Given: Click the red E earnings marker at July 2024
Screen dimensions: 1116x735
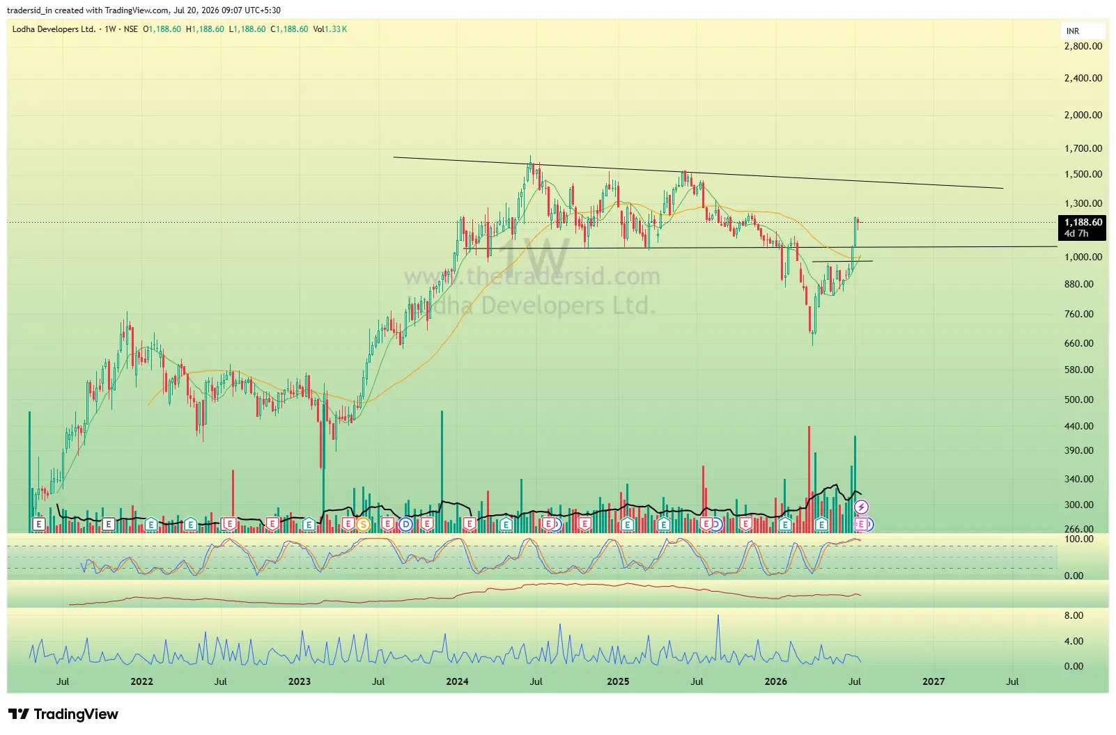Looking at the screenshot, I should [549, 524].
